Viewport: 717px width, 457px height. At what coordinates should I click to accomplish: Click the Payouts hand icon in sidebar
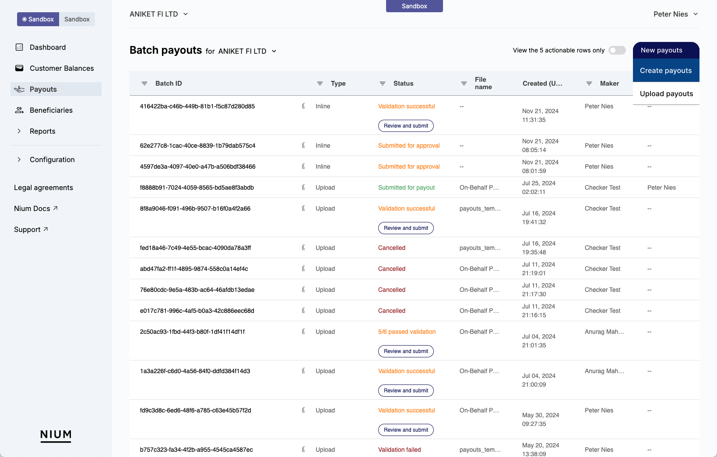20,89
